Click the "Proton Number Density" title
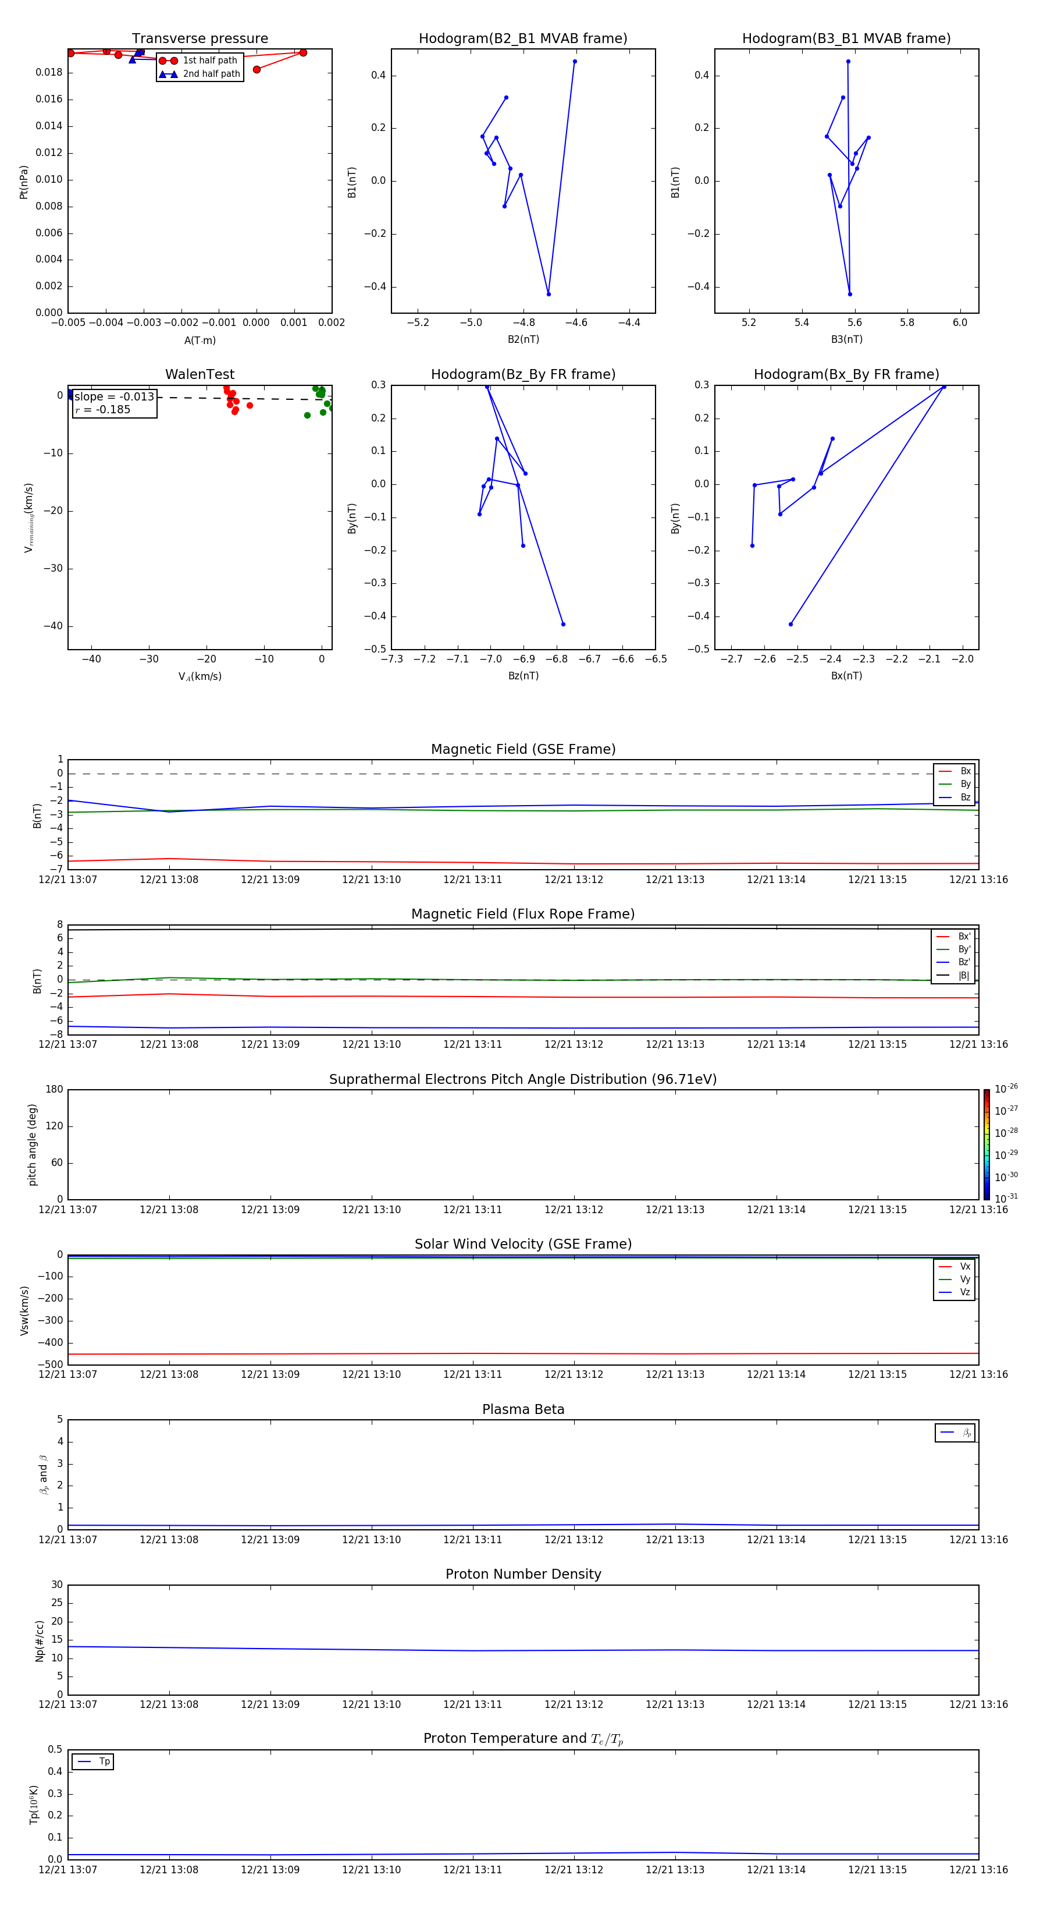This screenshot has width=1047, height=1921. click(x=523, y=1574)
